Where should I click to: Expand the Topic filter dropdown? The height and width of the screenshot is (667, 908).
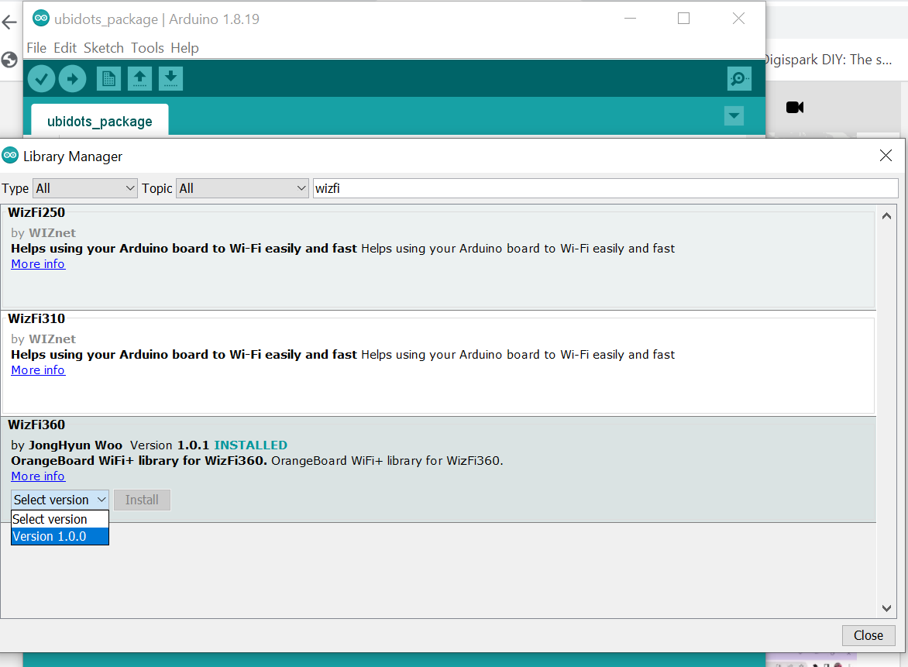click(242, 188)
